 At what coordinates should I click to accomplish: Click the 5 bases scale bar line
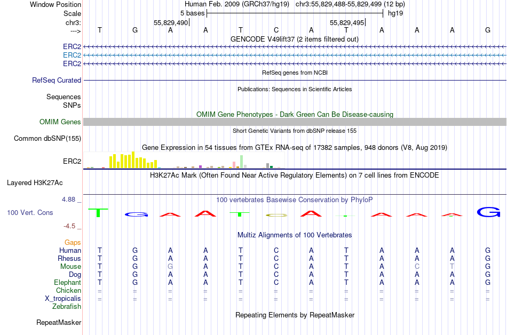click(295, 13)
